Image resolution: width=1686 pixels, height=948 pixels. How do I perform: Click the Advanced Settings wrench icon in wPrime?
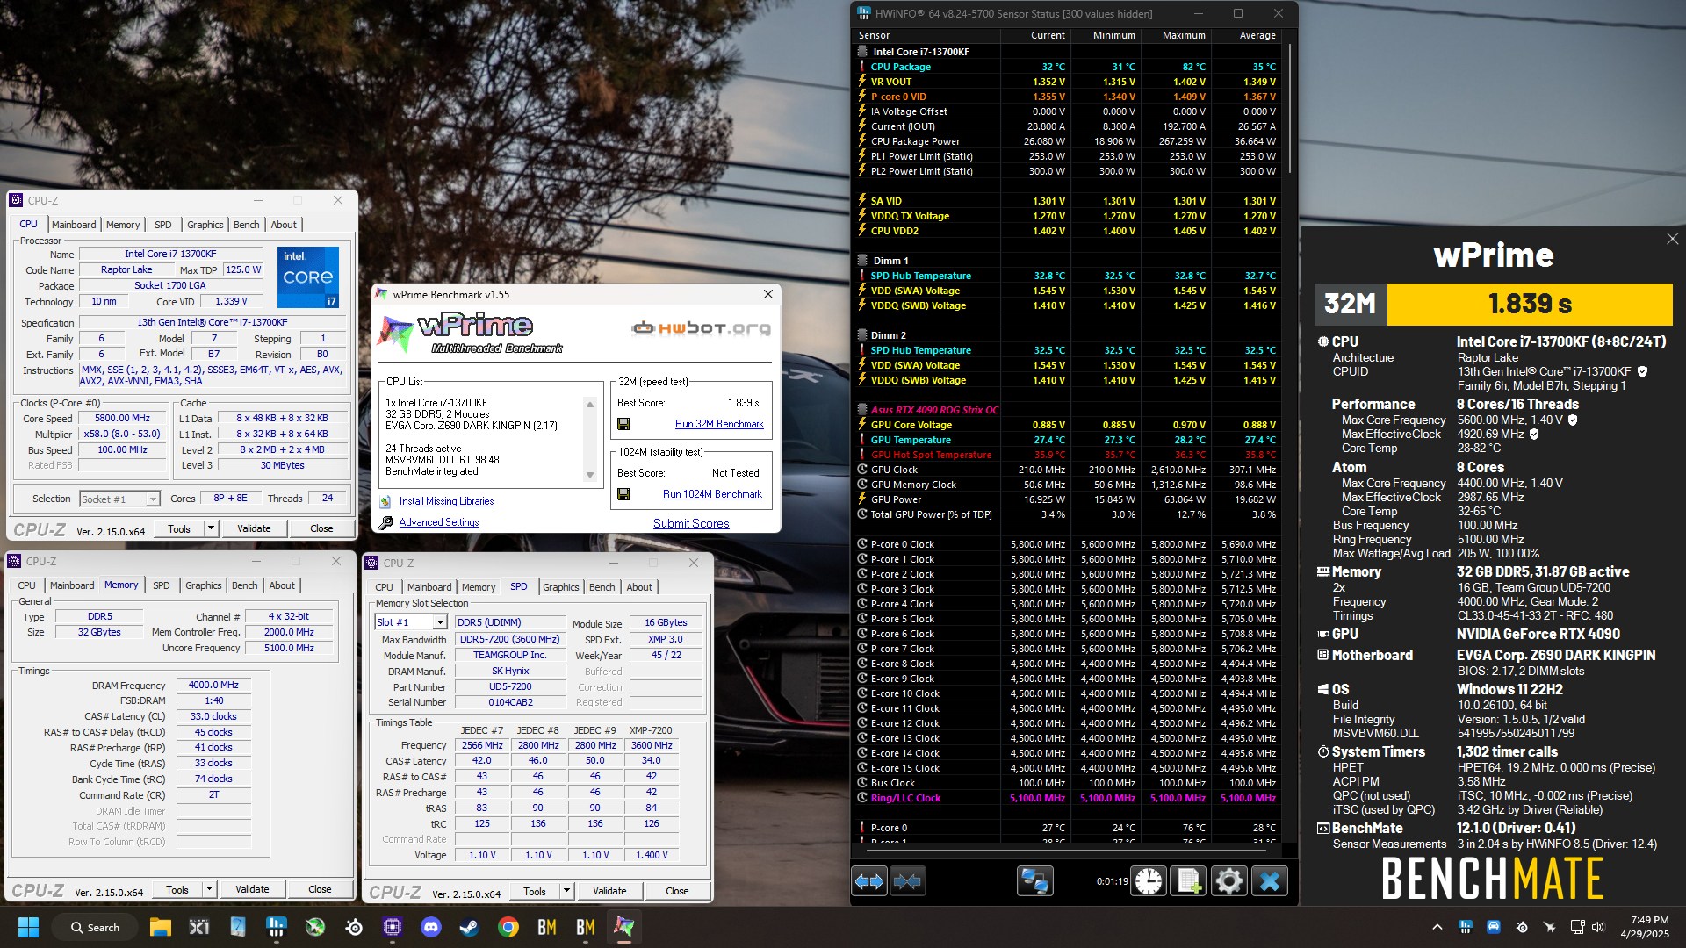click(x=385, y=522)
